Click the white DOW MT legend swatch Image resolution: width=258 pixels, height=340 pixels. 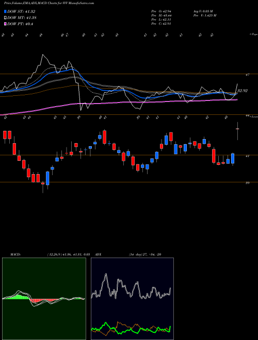pyautogui.click(x=6, y=18)
